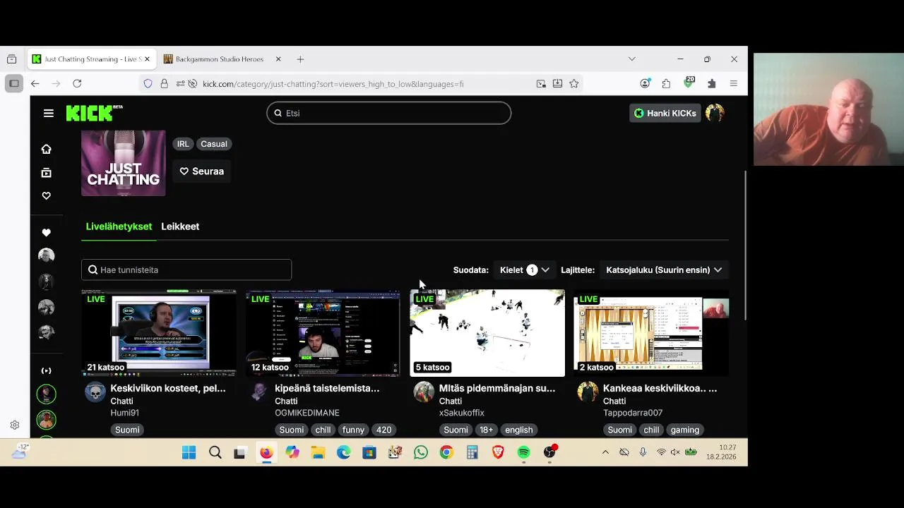This screenshot has height=508, width=904.
Task: Click the KICK logo
Action: pos(94,113)
